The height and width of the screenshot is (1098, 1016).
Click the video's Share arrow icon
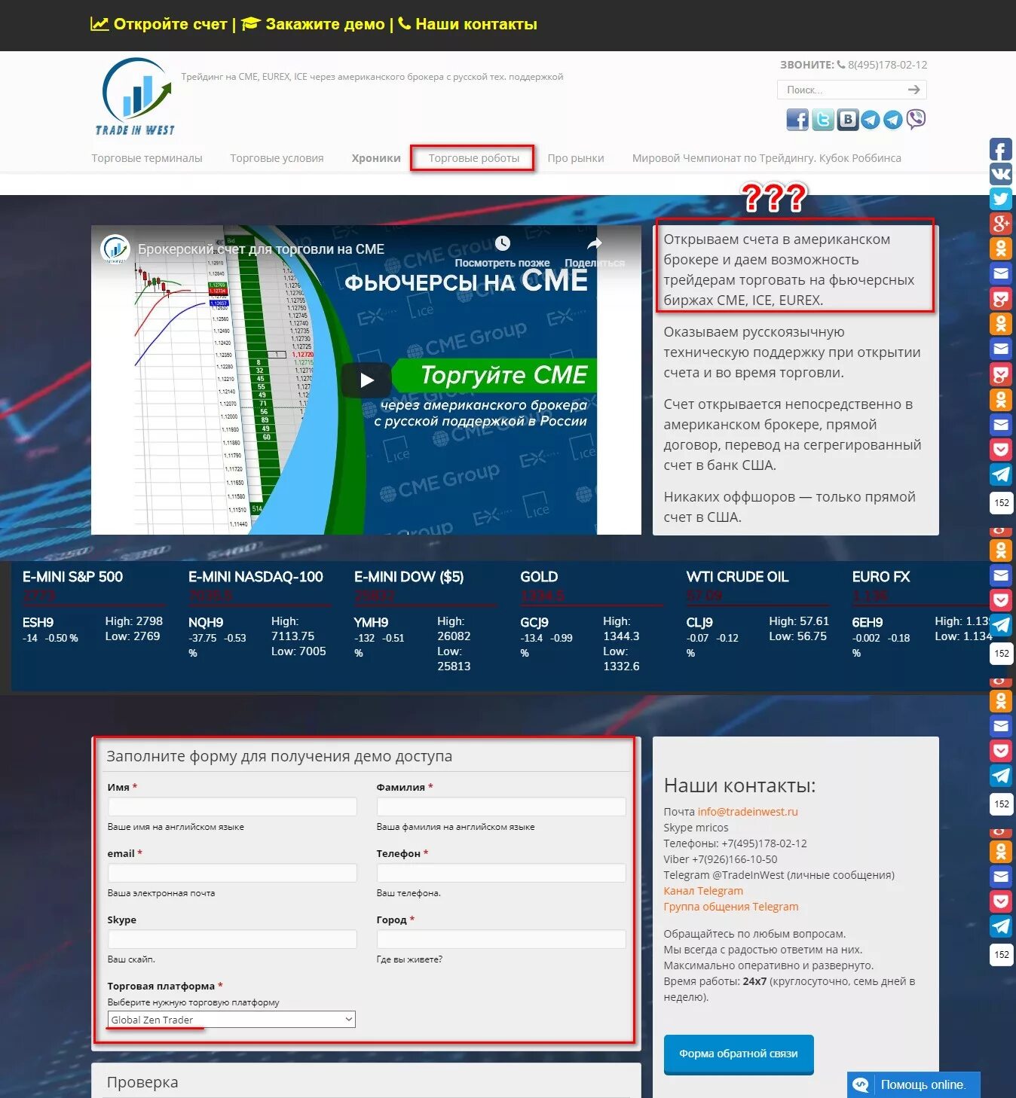pos(595,243)
